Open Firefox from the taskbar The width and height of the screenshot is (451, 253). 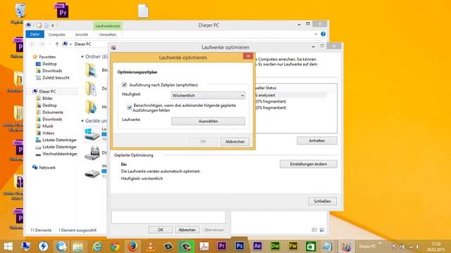tap(132, 247)
